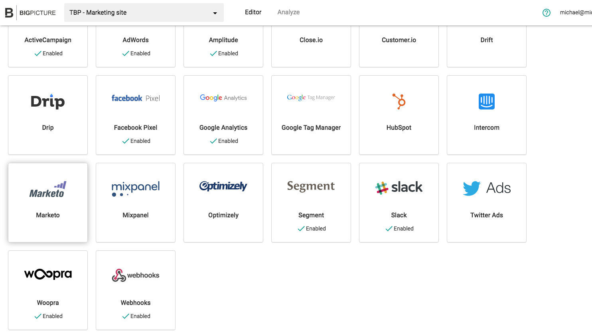Open the Google Tag Manager integration
Screen dimensions: 592x336
click(x=311, y=115)
